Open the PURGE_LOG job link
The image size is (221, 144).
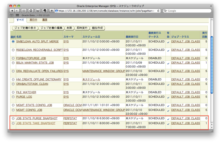[24, 97]
